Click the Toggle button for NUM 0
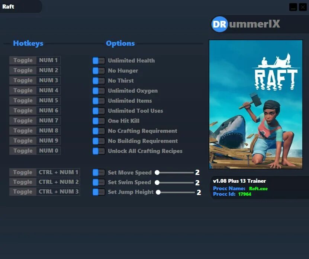 (23, 151)
